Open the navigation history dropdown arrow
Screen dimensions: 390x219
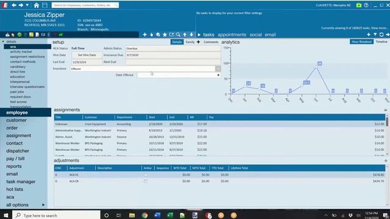click(27, 5)
